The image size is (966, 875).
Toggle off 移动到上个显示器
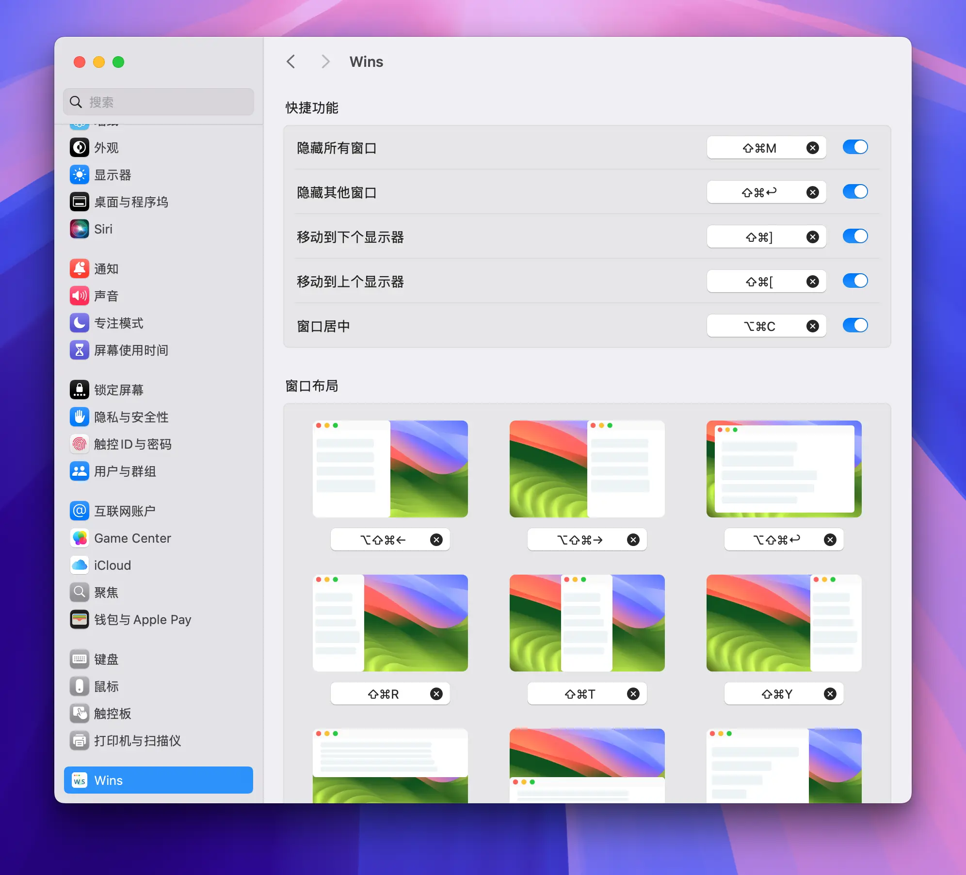(855, 281)
